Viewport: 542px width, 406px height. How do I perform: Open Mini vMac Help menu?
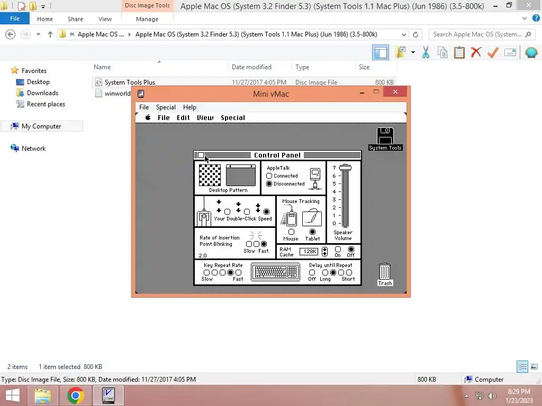pyautogui.click(x=189, y=107)
